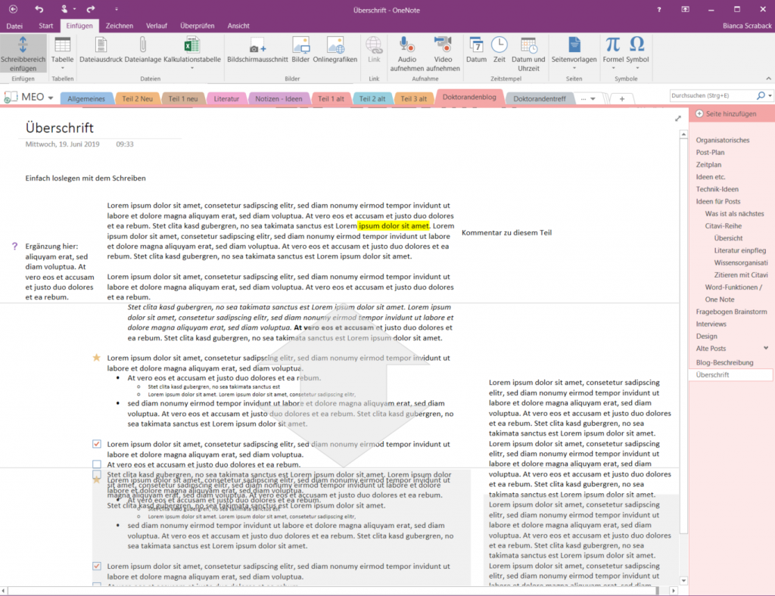Toggle the checked to-do box near page bottom

pyautogui.click(x=96, y=565)
